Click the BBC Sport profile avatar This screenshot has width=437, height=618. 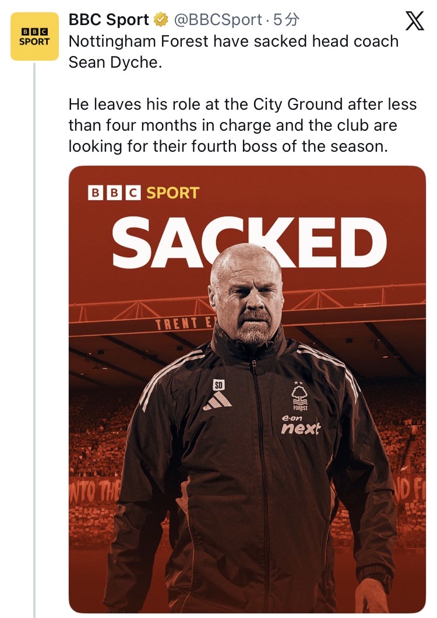[x=34, y=36]
